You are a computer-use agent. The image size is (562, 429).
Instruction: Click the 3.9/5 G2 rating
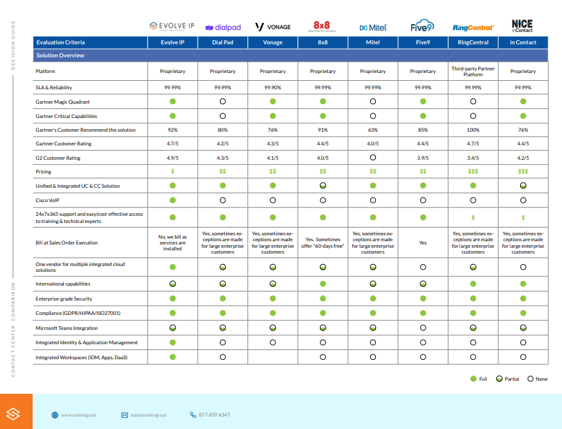pos(423,158)
